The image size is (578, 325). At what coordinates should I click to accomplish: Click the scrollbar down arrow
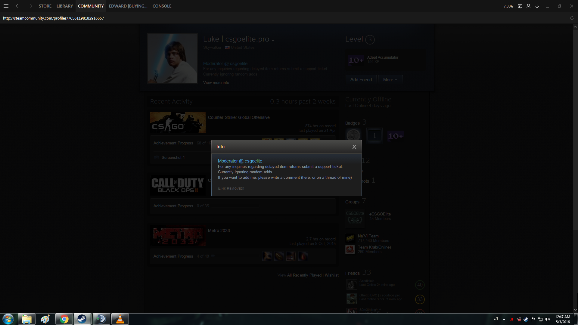pos(575,309)
